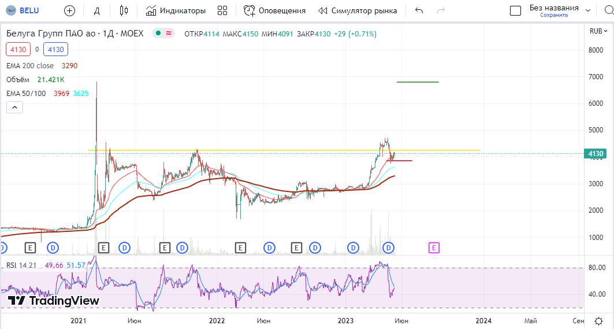Select the short red horizontal line drawing
This screenshot has width=614, height=329.
[399, 161]
